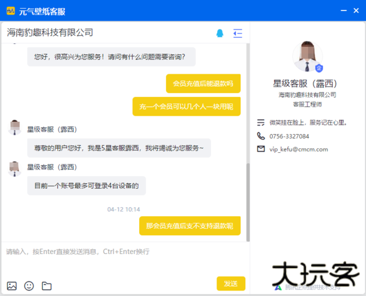Click the email envelope icon
Viewport: 366px width, 296px height.
click(x=260, y=149)
